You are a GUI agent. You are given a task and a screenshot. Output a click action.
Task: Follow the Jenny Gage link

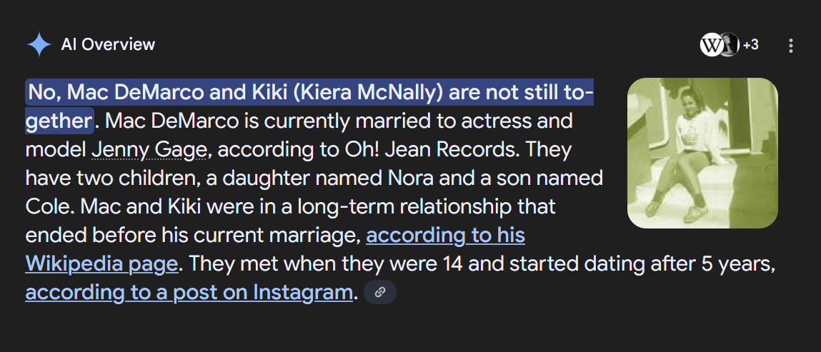(149, 150)
